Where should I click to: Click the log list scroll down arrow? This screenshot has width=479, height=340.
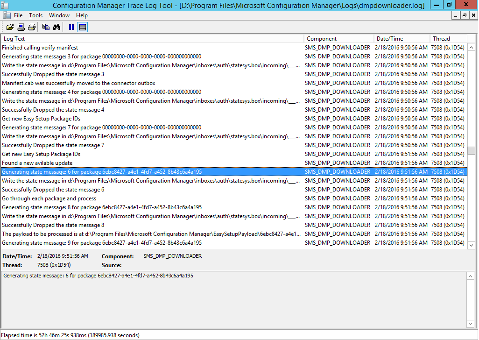coord(472,245)
